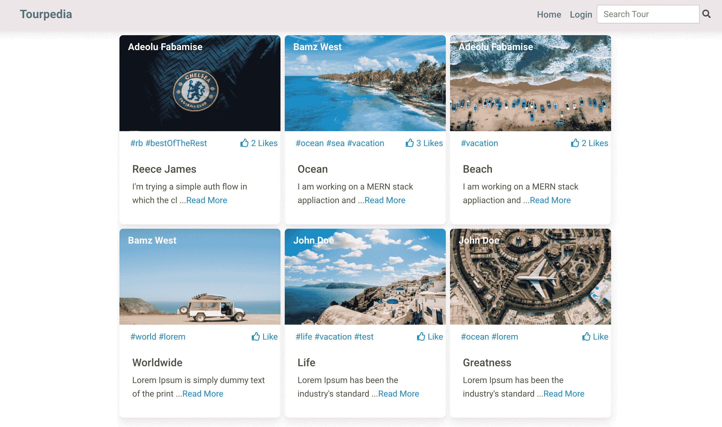Click Read More on Ocean card
This screenshot has width=722, height=427.
(x=385, y=200)
